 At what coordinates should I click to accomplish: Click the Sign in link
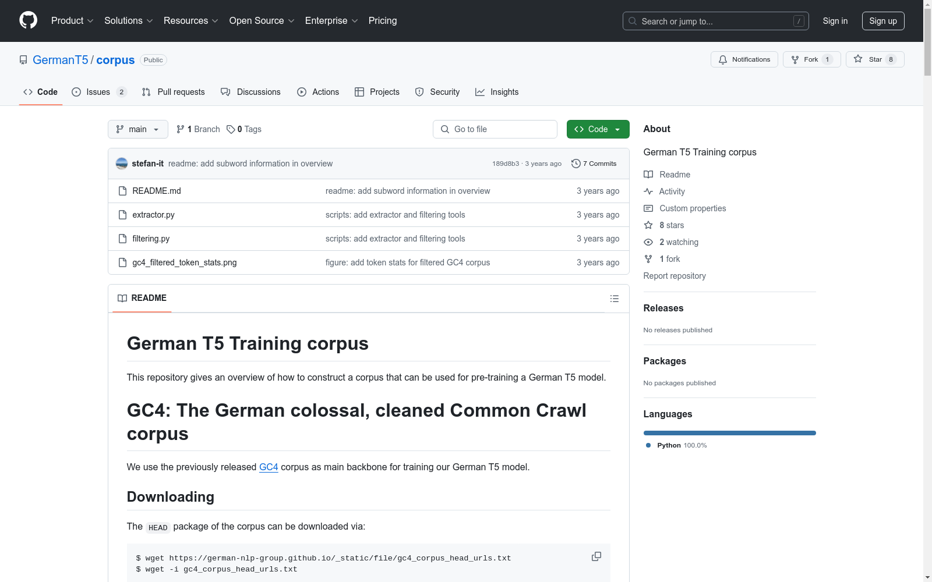835,21
